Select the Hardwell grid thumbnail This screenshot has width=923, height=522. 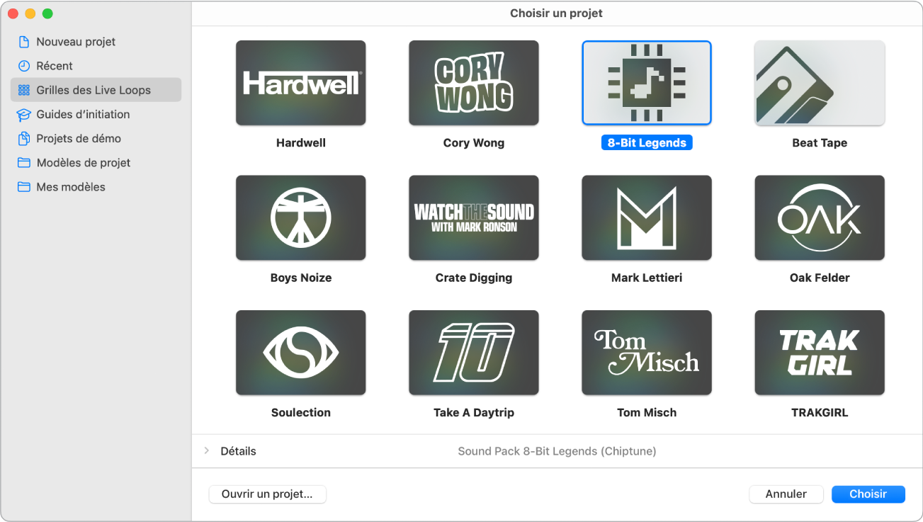pyautogui.click(x=300, y=83)
